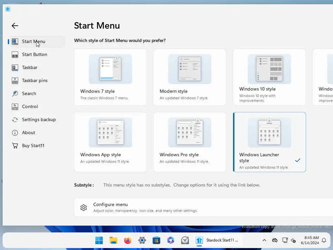The width and height of the screenshot is (333, 250).
Task: Click the About info icon
Action: tap(15, 133)
